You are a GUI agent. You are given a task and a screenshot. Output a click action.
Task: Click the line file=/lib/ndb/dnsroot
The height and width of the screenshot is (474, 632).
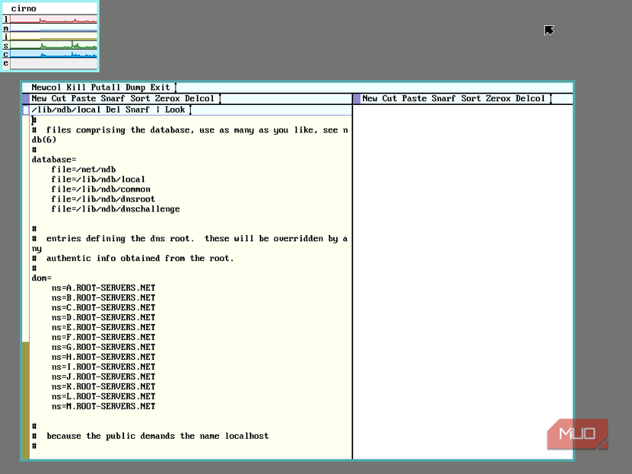103,199
